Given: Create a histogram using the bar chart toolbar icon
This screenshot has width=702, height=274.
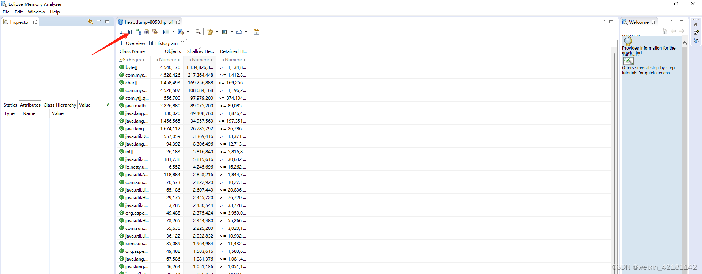Looking at the screenshot, I should [x=129, y=32].
